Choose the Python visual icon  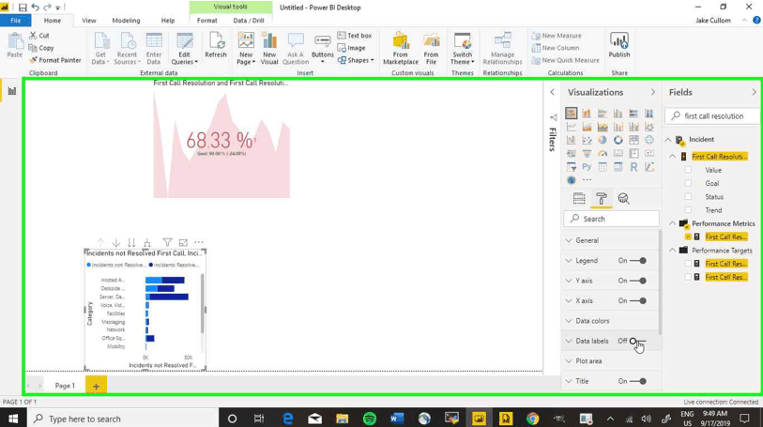click(x=587, y=167)
